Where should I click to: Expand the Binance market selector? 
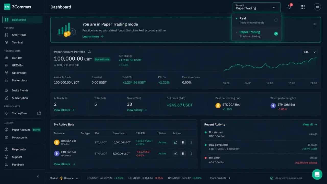pos(69,178)
